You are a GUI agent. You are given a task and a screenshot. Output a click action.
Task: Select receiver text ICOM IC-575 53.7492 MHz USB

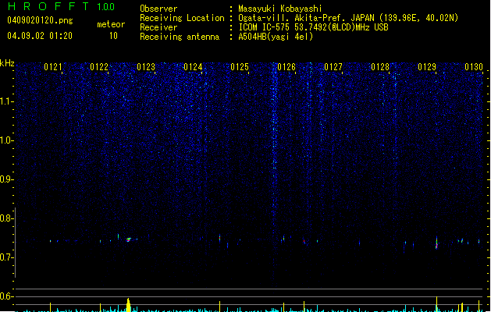point(314,27)
